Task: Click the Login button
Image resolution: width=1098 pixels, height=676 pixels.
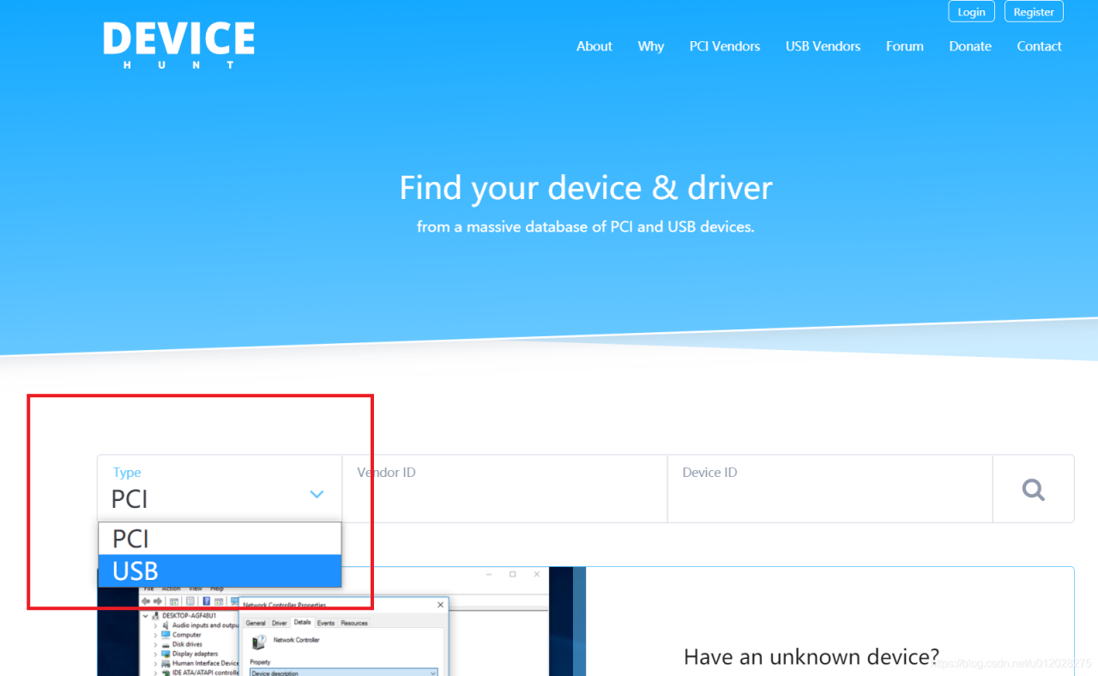Action: click(972, 12)
